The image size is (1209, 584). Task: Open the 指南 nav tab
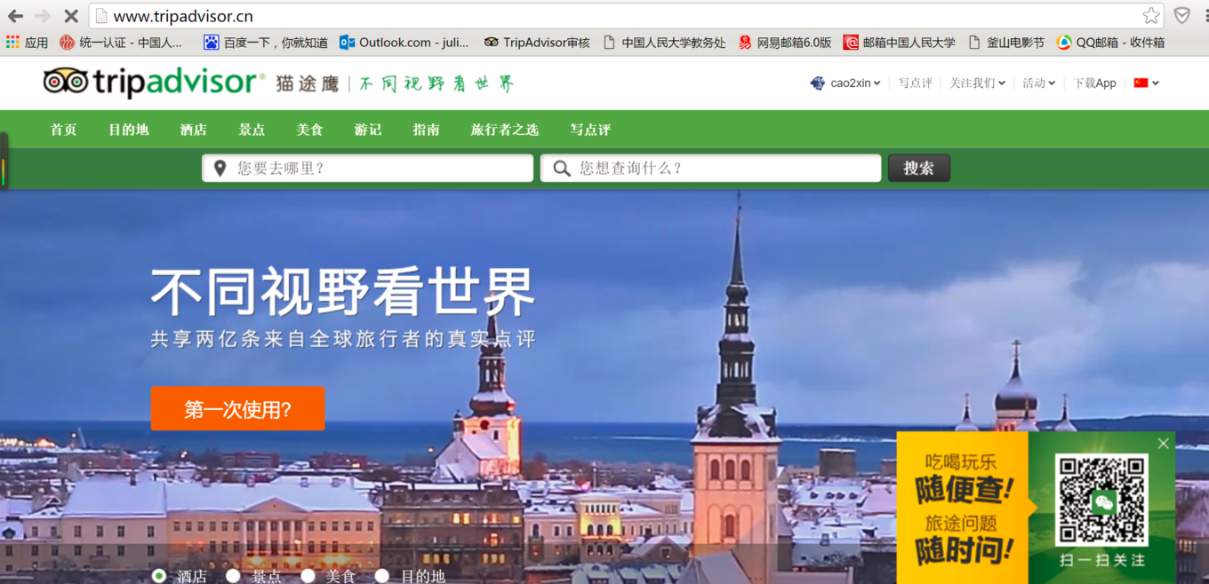click(426, 130)
